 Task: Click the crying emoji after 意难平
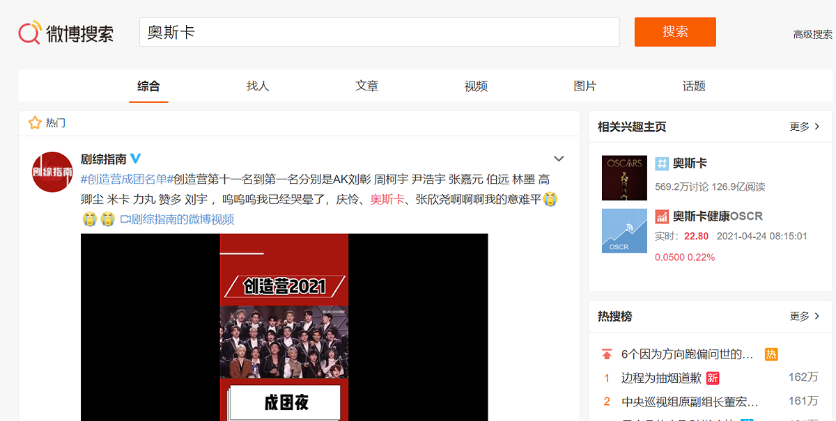coord(550,199)
